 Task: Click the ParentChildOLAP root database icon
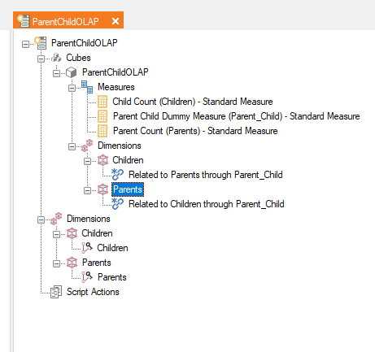pos(41,43)
